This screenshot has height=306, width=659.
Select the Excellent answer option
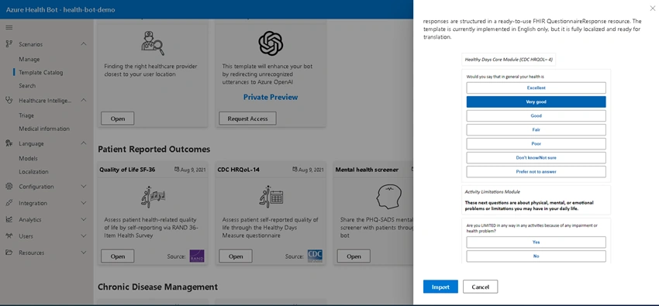point(536,88)
